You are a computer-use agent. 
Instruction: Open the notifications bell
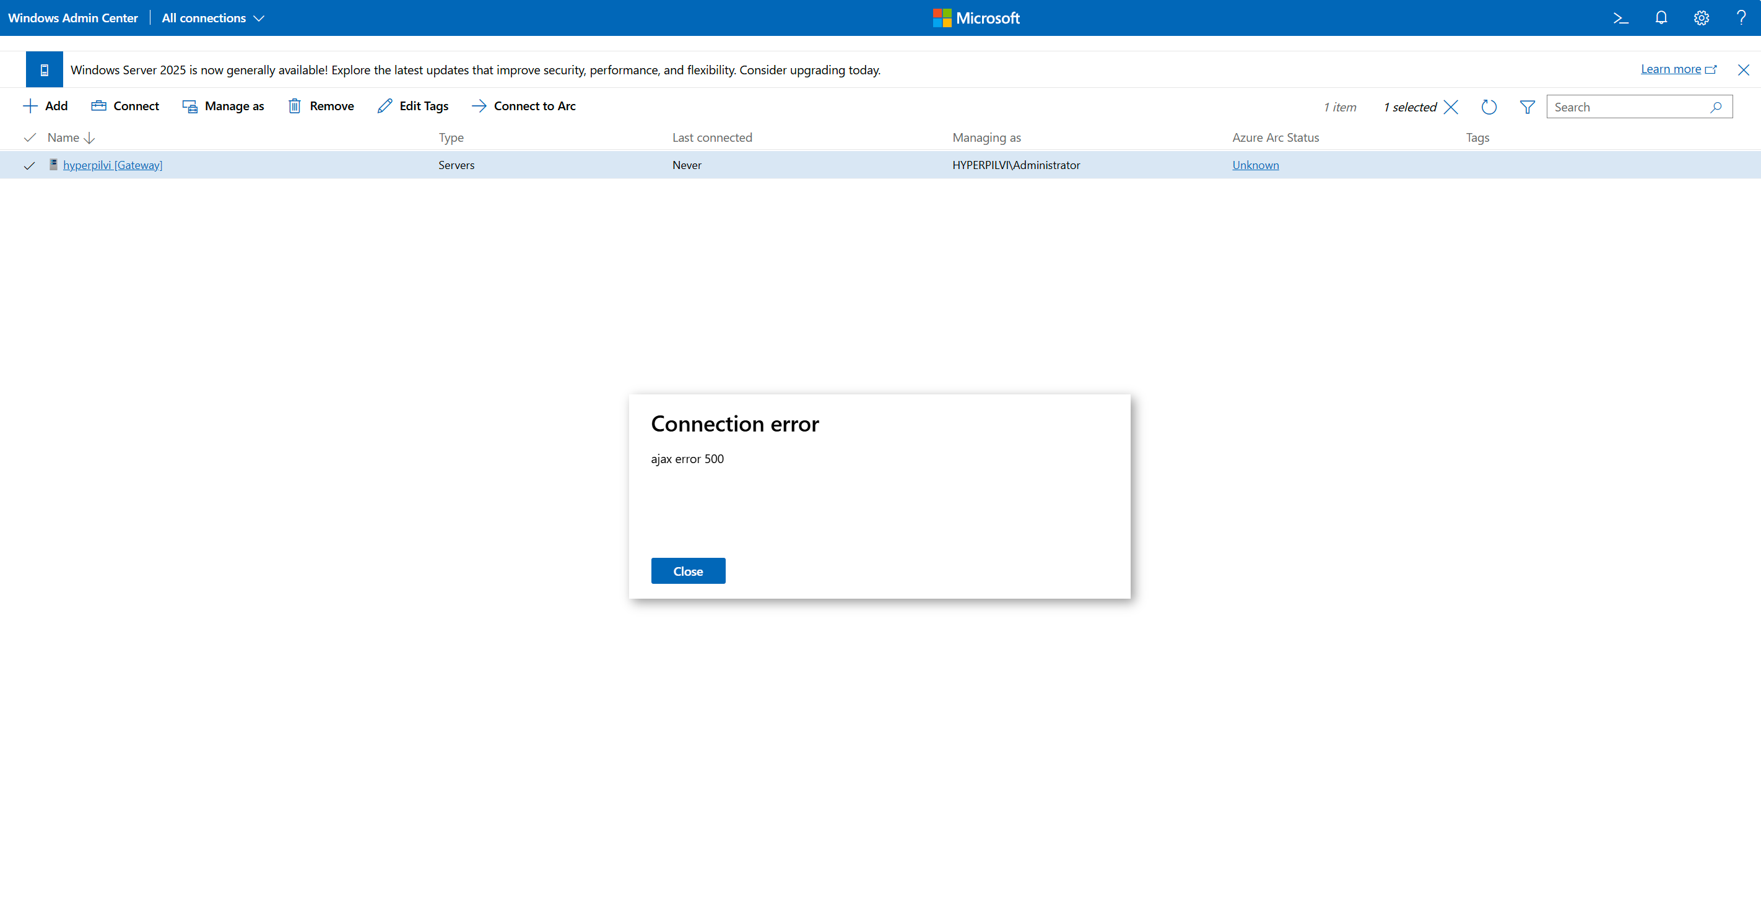click(1661, 19)
